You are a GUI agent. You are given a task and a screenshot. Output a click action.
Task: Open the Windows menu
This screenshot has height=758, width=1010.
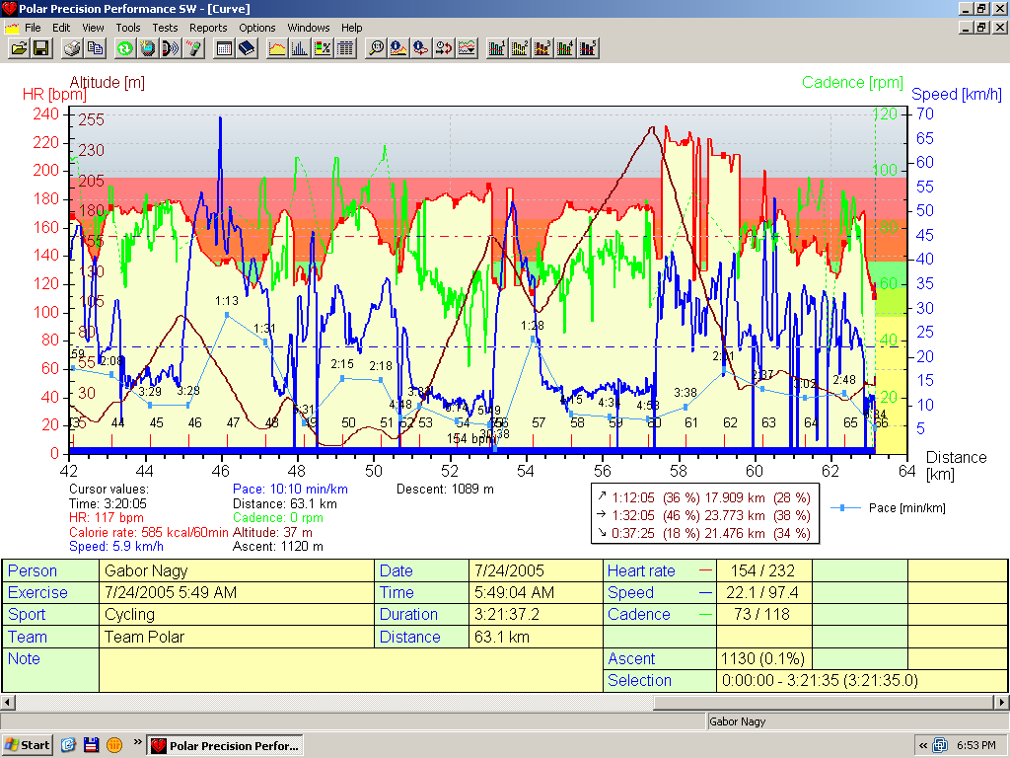[308, 28]
